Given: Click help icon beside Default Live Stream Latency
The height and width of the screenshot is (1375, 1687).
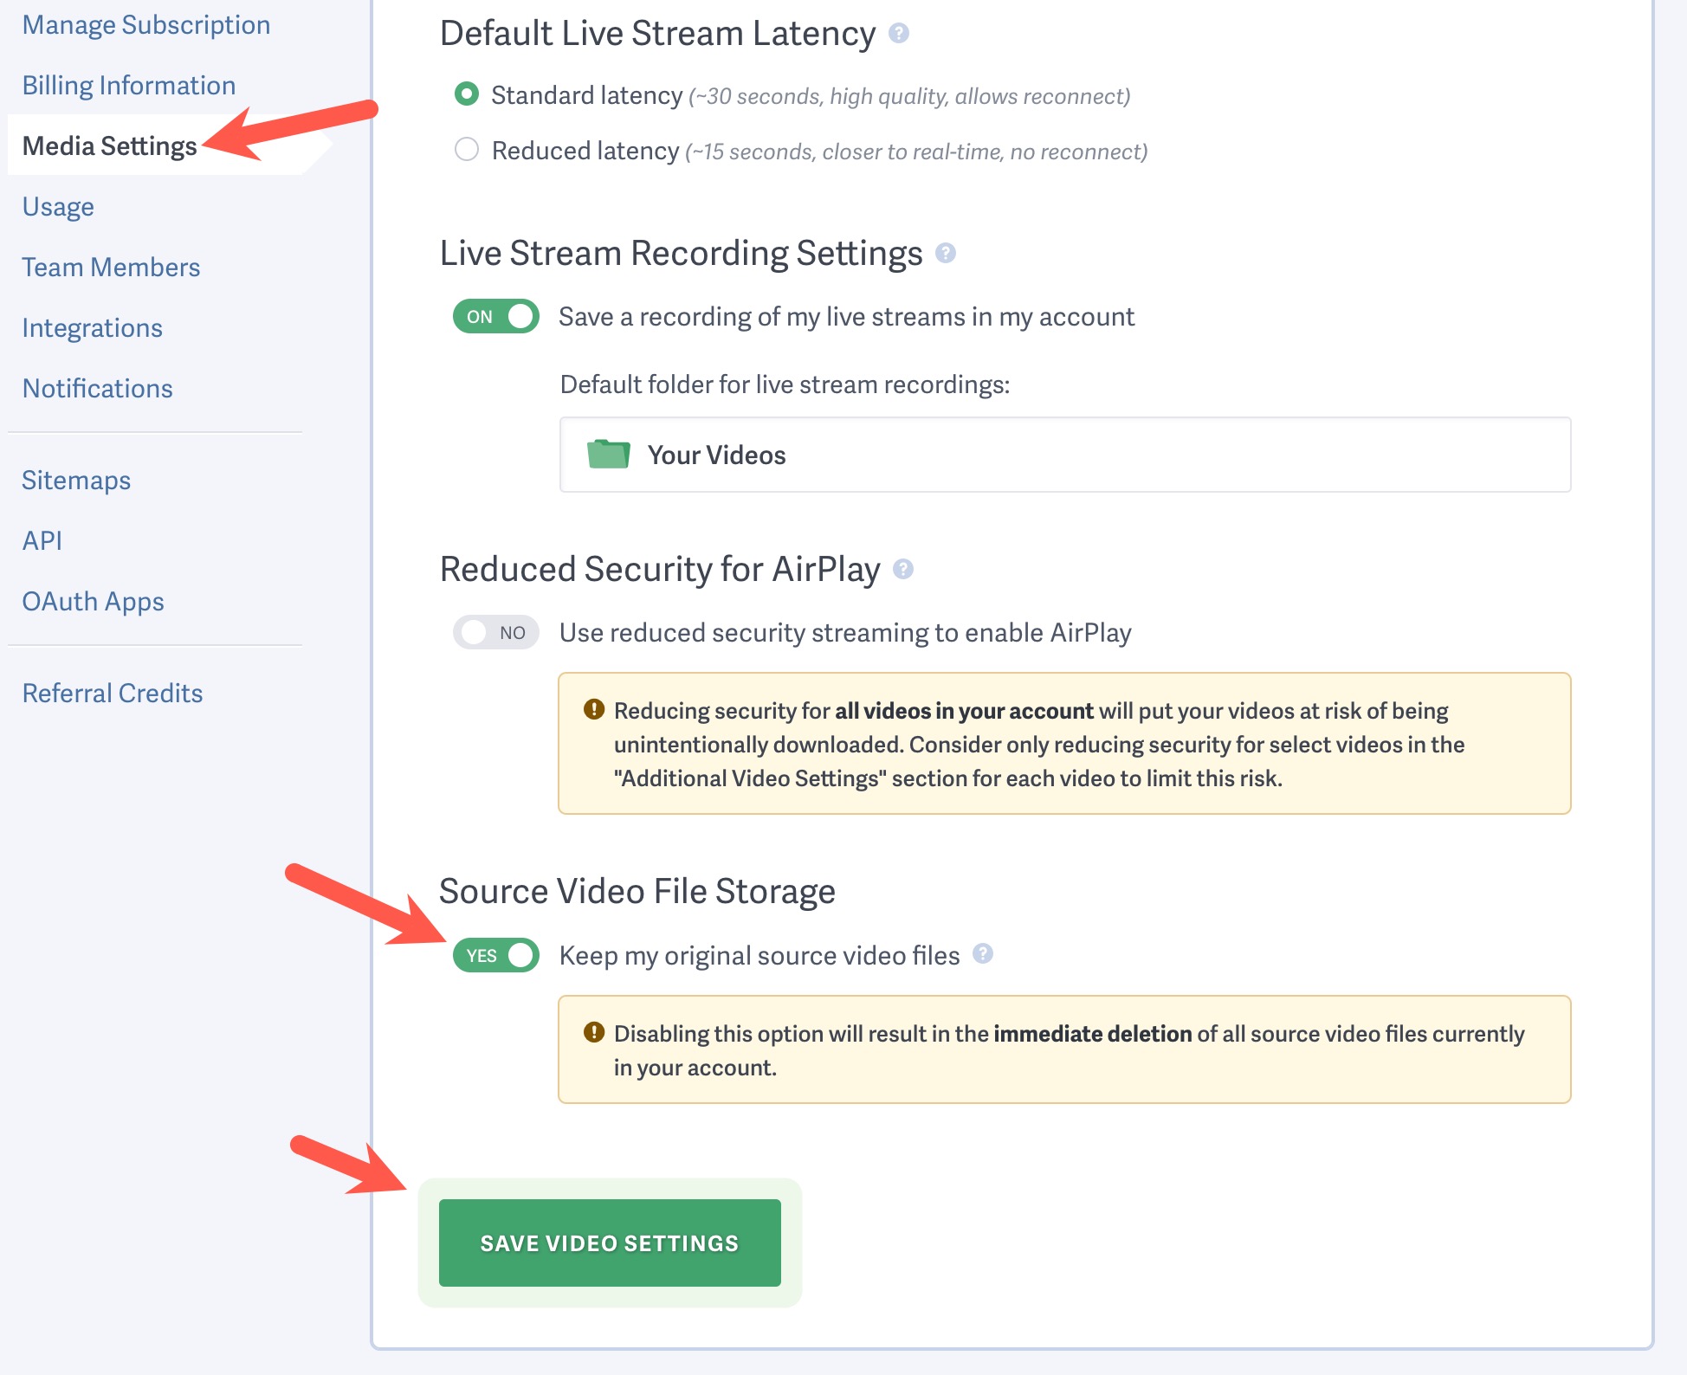Looking at the screenshot, I should click(x=899, y=34).
